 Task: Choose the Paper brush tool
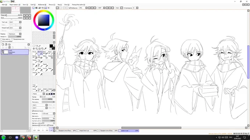[50, 69]
